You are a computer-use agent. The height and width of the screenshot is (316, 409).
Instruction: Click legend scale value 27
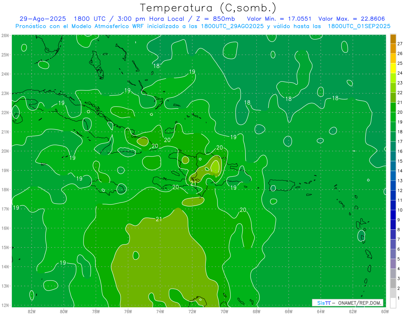400,44
